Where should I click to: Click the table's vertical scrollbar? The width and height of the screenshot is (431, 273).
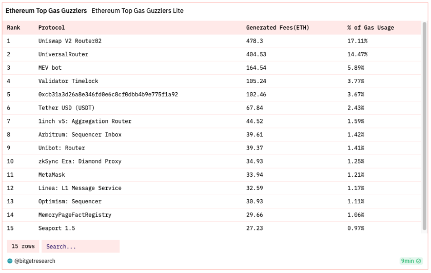(x=424, y=127)
